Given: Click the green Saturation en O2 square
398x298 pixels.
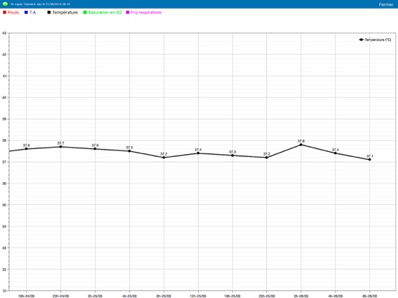Looking at the screenshot, I should [85, 12].
